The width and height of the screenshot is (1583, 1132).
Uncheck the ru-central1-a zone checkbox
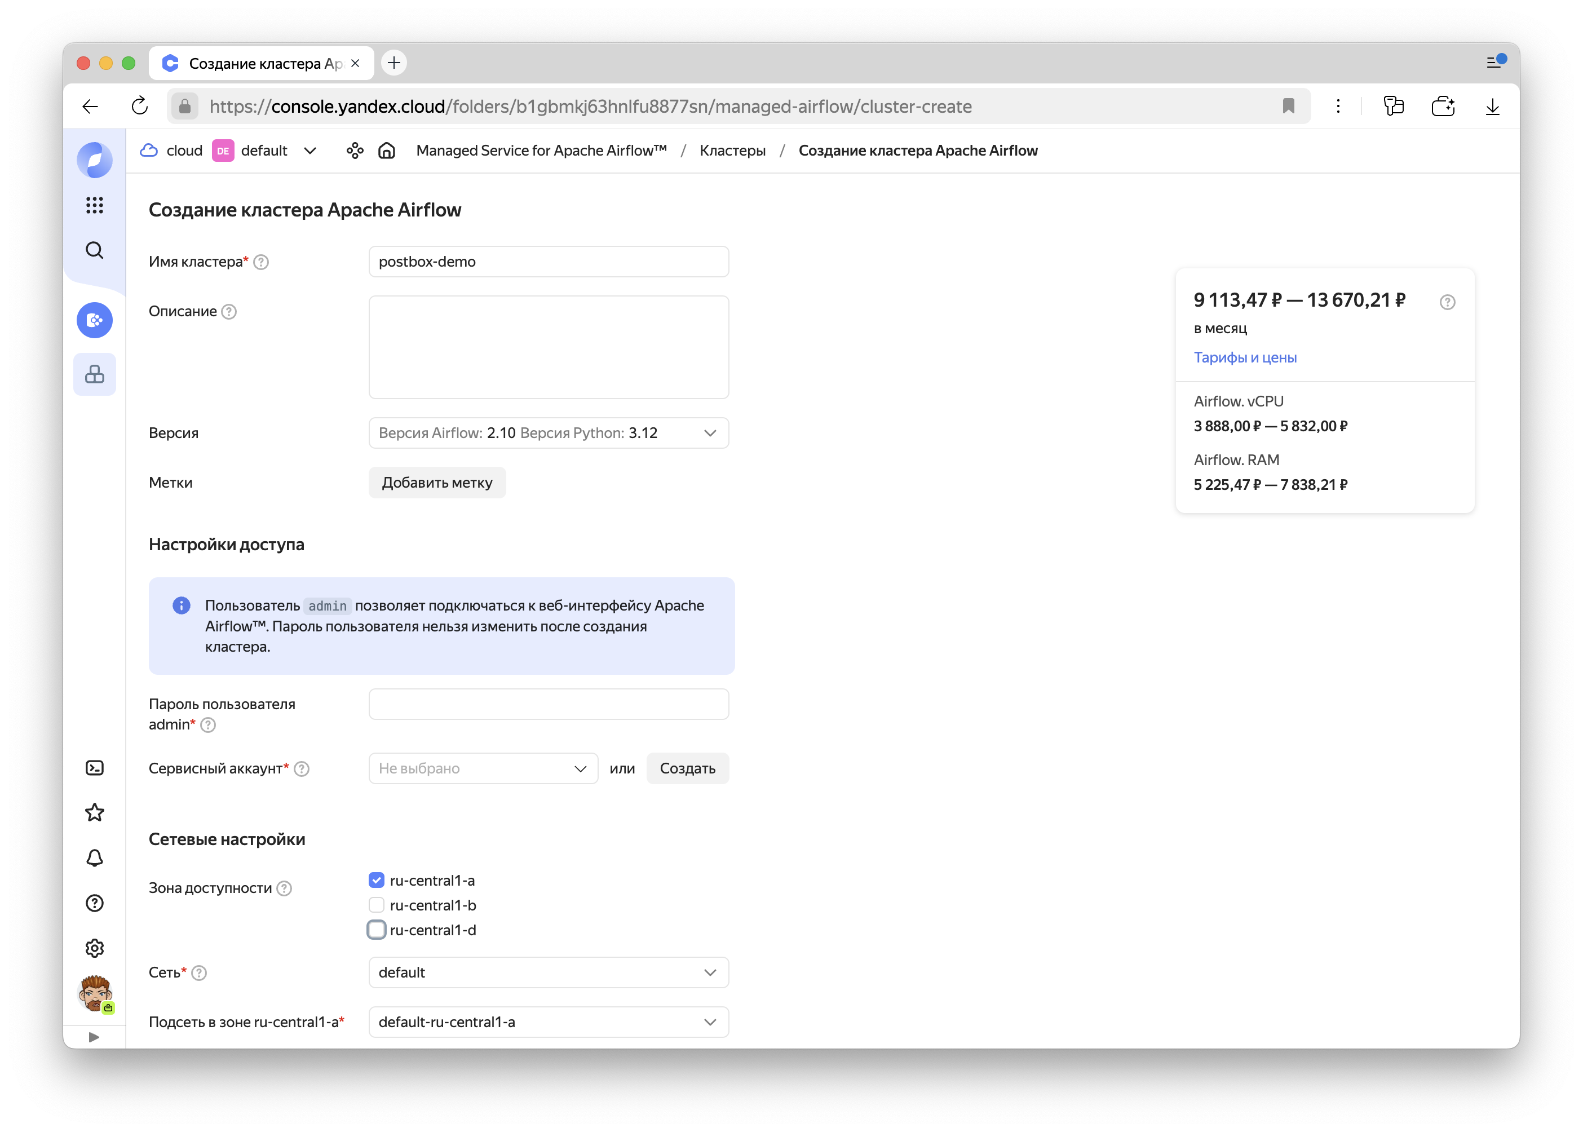(x=377, y=881)
